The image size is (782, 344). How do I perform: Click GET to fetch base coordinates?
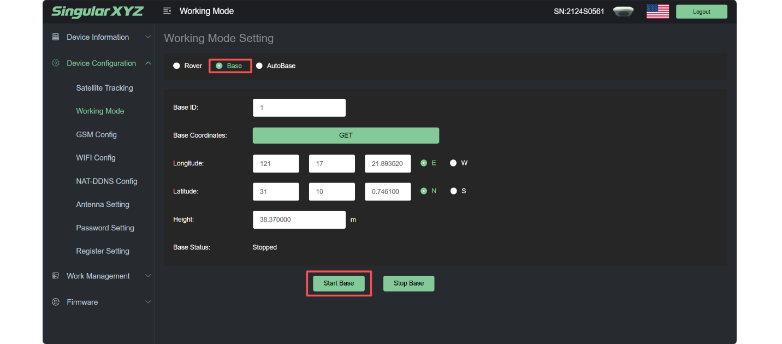click(x=346, y=135)
